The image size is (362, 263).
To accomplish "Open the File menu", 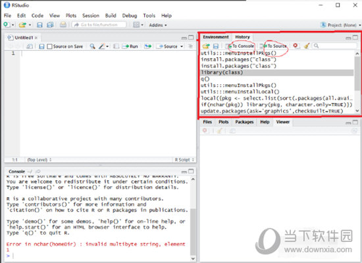I will point(7,16).
